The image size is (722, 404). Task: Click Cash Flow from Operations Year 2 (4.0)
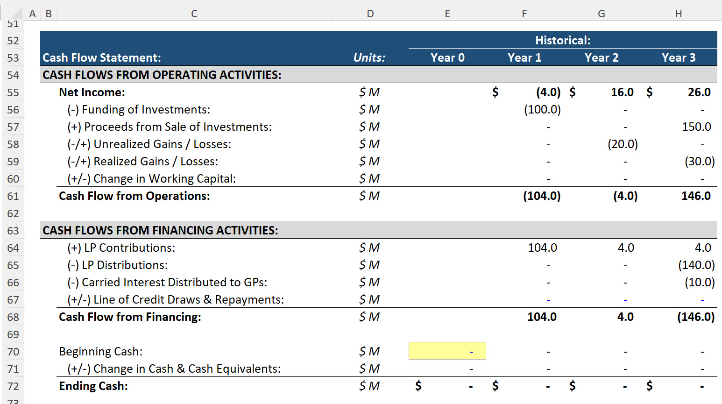(x=625, y=196)
